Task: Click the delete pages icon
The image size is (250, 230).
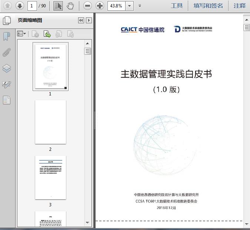Action: point(35,34)
